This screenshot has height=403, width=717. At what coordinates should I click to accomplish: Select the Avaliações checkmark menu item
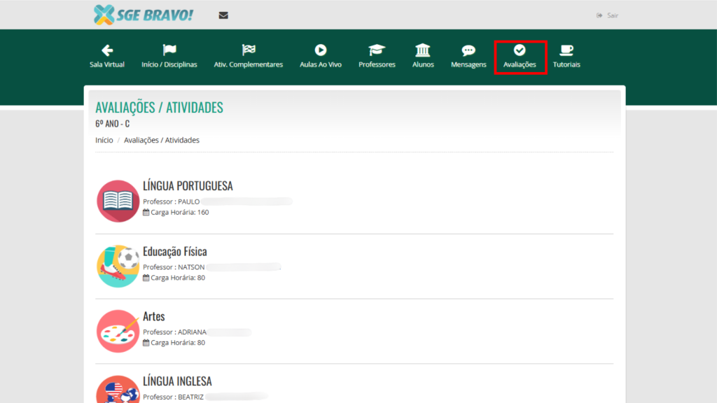[x=520, y=57]
